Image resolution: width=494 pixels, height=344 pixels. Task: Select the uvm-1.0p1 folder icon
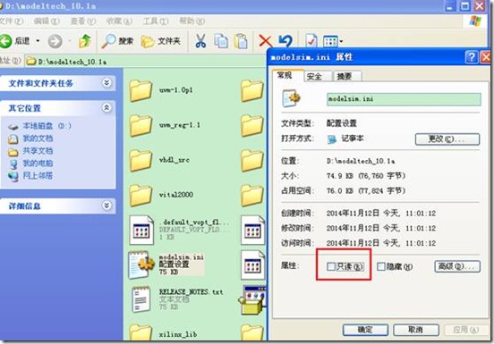141,90
